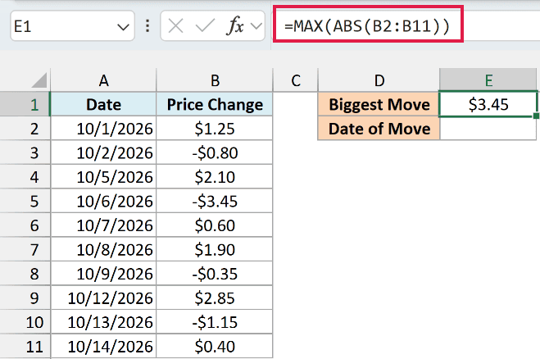Select row 7 header
540x359 pixels.
25,249
